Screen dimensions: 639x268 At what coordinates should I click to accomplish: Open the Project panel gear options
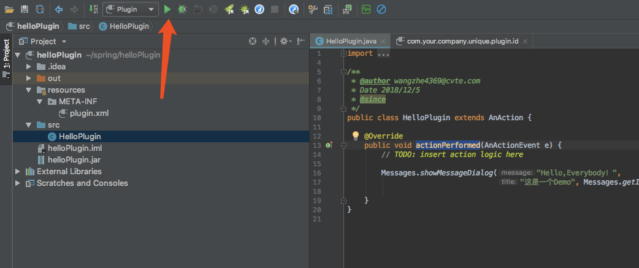[285, 41]
